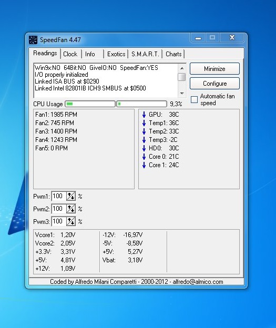This screenshot has width=276, height=328.
Task: Click the Minimize button
Action: (x=214, y=69)
